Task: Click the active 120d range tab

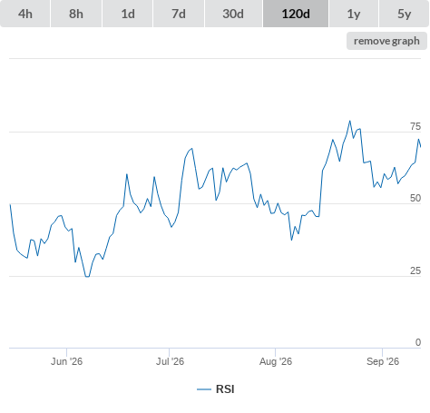Action: click(x=296, y=14)
